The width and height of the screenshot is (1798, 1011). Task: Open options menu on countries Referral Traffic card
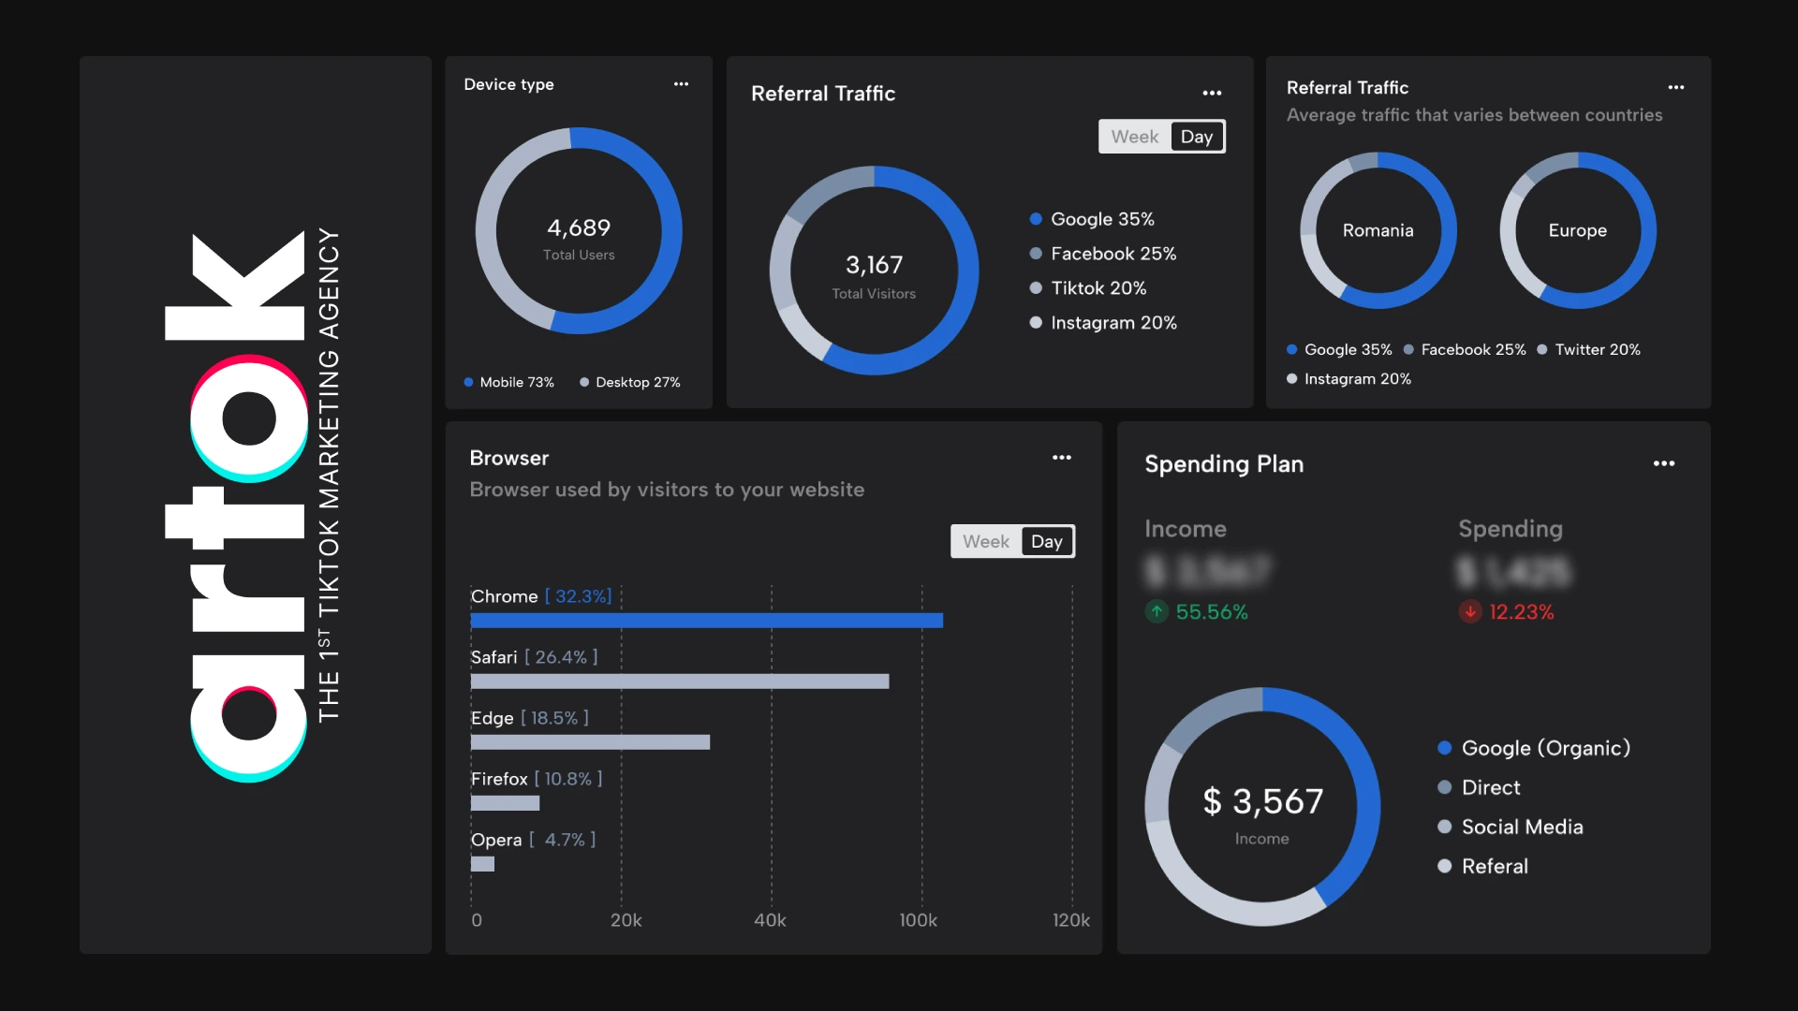pyautogui.click(x=1675, y=88)
